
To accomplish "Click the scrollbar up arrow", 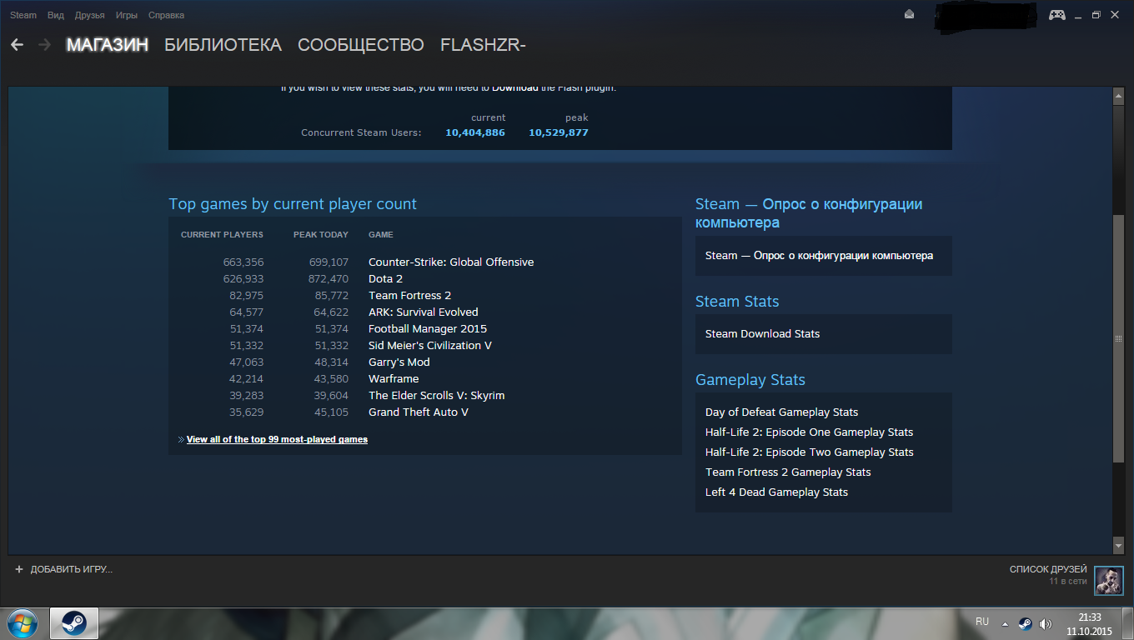I will [x=1119, y=97].
